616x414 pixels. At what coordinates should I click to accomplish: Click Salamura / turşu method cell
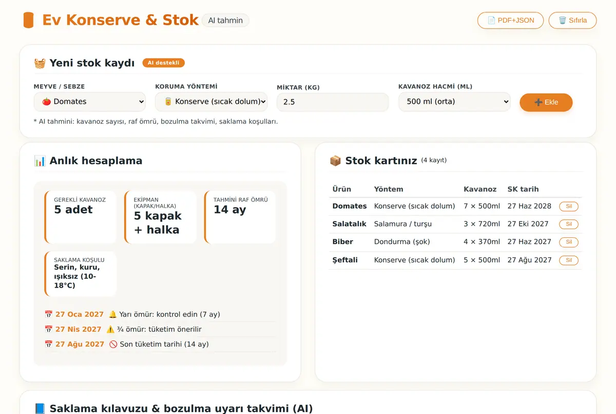[403, 224]
